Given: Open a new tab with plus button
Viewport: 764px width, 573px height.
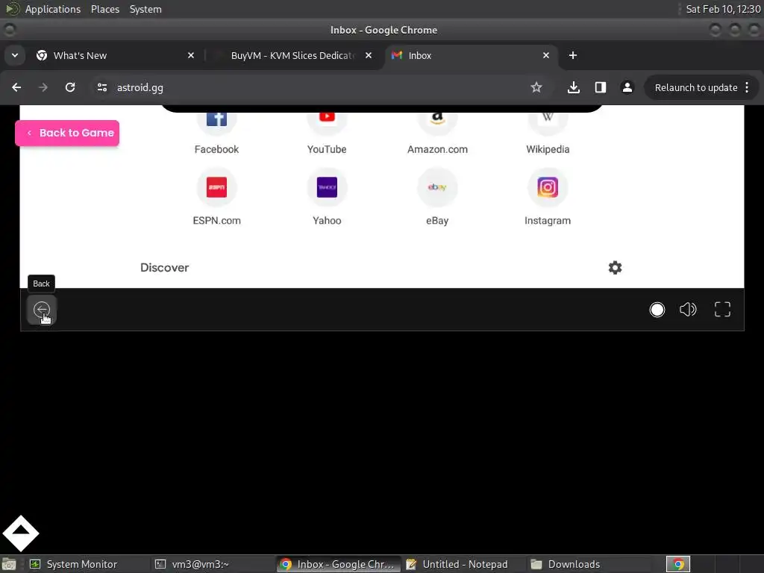Looking at the screenshot, I should click(573, 55).
